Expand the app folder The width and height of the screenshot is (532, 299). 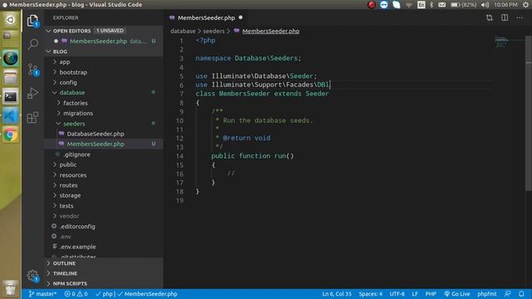65,61
